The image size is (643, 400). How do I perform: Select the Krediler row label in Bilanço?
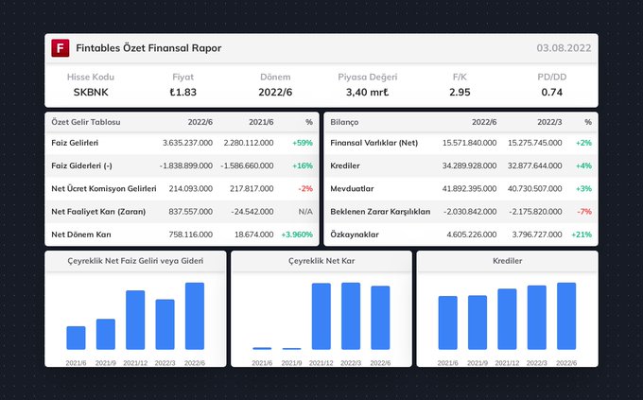point(345,165)
